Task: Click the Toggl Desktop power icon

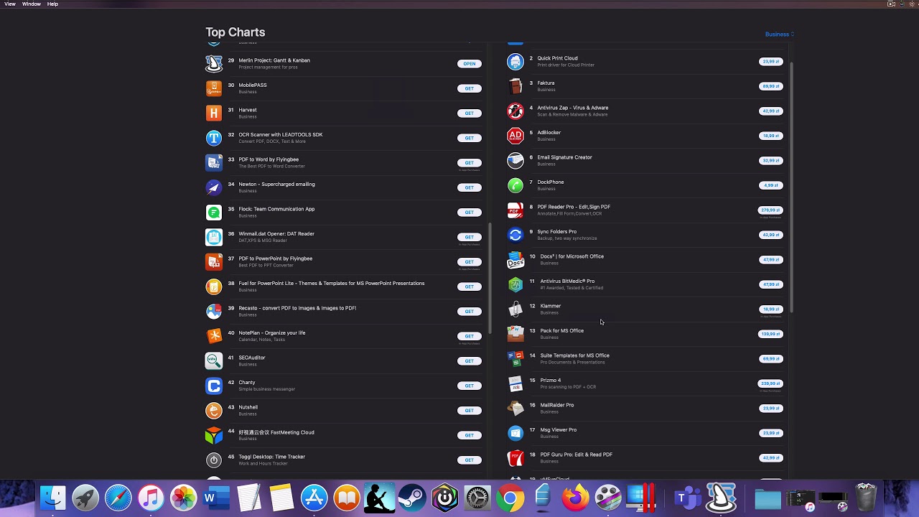Action: 214,460
